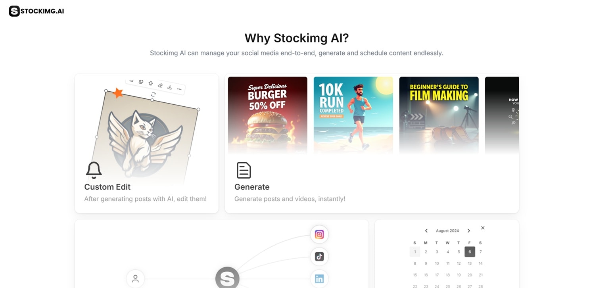Click the Stockimg.AI logo
The width and height of the screenshot is (589, 288).
click(36, 11)
